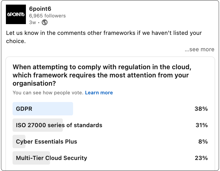This screenshot has width=220, height=171.
Task: Click the 31% result for ISO 27000
Action: click(x=202, y=125)
